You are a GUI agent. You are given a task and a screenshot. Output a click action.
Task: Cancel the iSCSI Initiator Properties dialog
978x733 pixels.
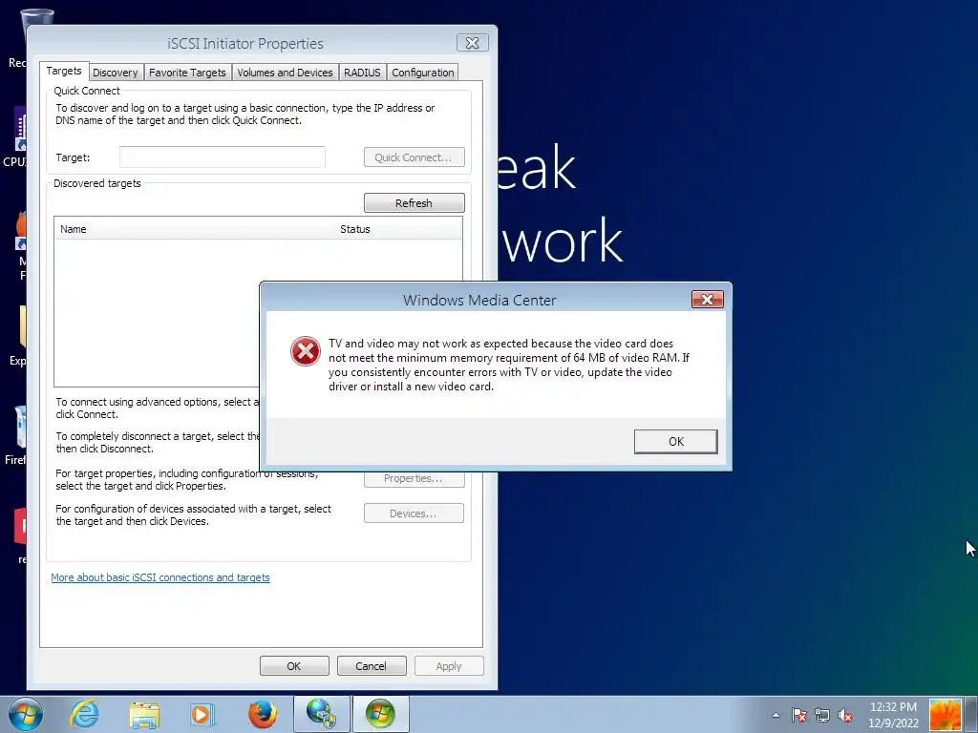372,665
